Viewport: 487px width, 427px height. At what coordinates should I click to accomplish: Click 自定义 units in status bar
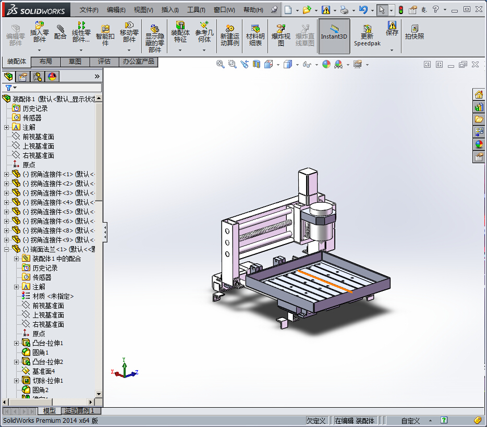coord(410,421)
